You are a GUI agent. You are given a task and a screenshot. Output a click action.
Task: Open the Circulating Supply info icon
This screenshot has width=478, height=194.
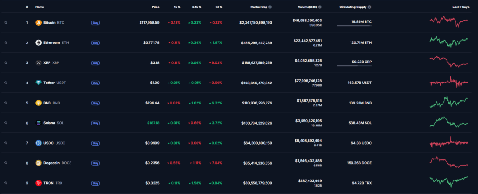pyautogui.click(x=370, y=7)
